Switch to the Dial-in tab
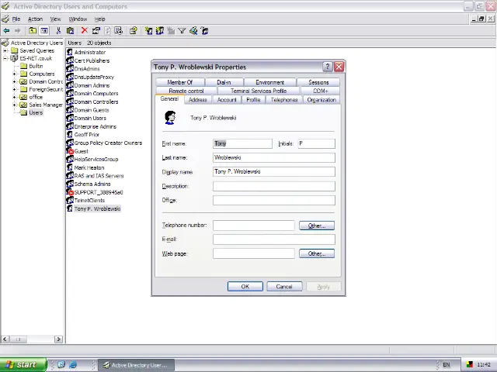Image resolution: width=497 pixels, height=372 pixels. [224, 82]
